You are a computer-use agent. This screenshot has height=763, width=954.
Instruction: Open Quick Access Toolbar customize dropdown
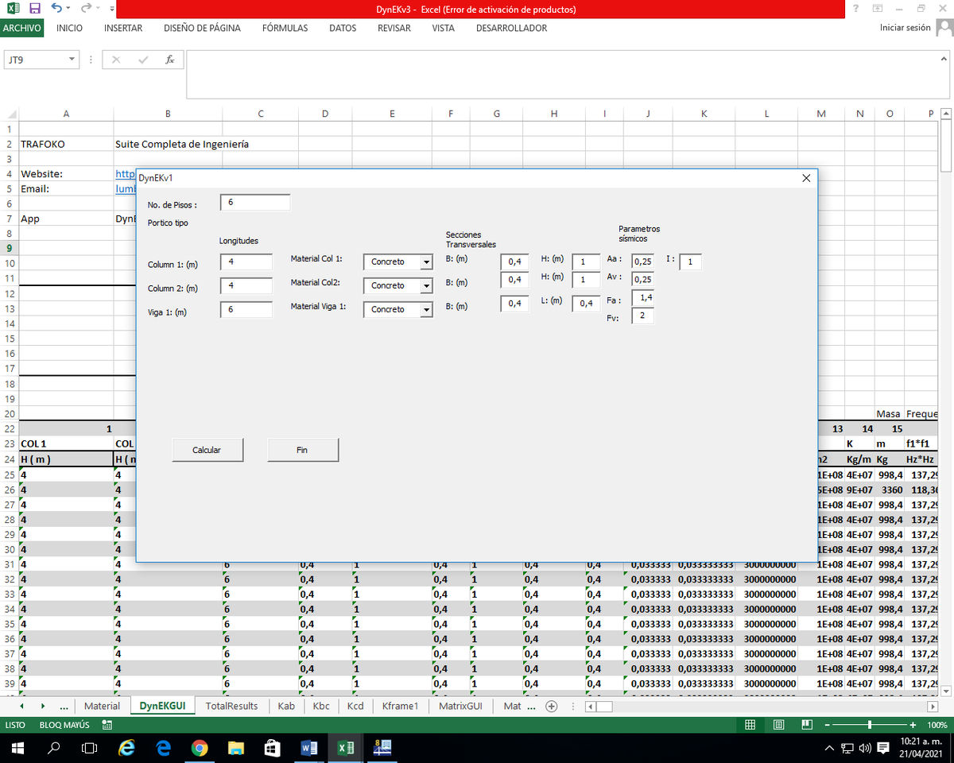click(x=111, y=9)
